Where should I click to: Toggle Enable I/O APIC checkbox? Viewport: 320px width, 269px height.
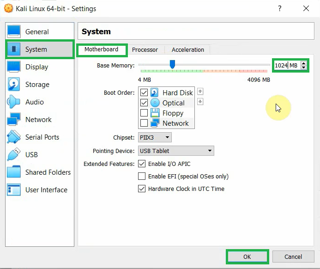[142, 164]
